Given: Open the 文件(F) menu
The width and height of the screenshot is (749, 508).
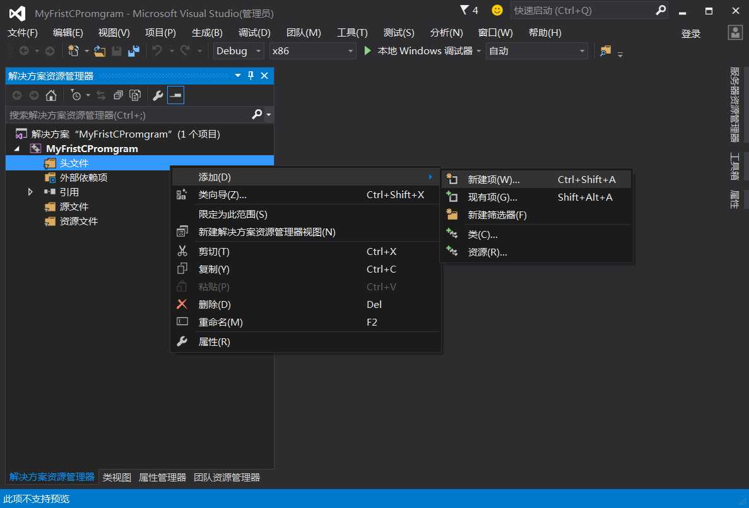Looking at the screenshot, I should point(23,32).
